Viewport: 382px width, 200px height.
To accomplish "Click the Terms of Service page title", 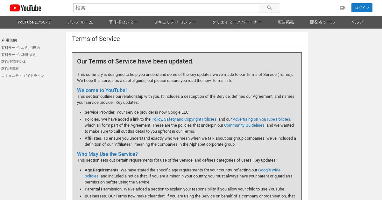I will pos(96,39).
